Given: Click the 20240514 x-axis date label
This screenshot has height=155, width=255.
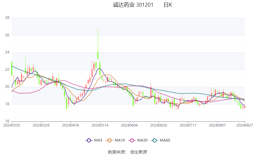Looking at the screenshot, I should (x=100, y=125).
